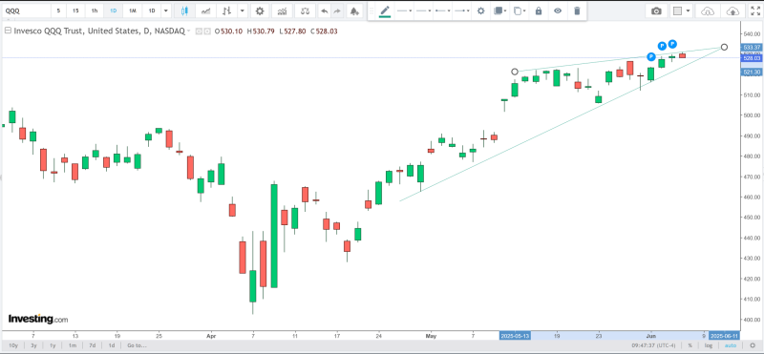Toggle log scale mode
Viewport: 764px width, 354px height.
coord(709,345)
